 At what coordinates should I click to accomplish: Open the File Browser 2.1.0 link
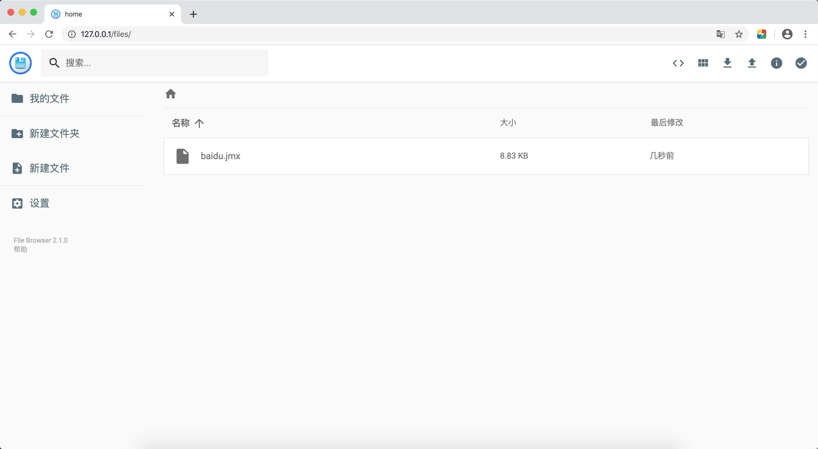pos(41,240)
